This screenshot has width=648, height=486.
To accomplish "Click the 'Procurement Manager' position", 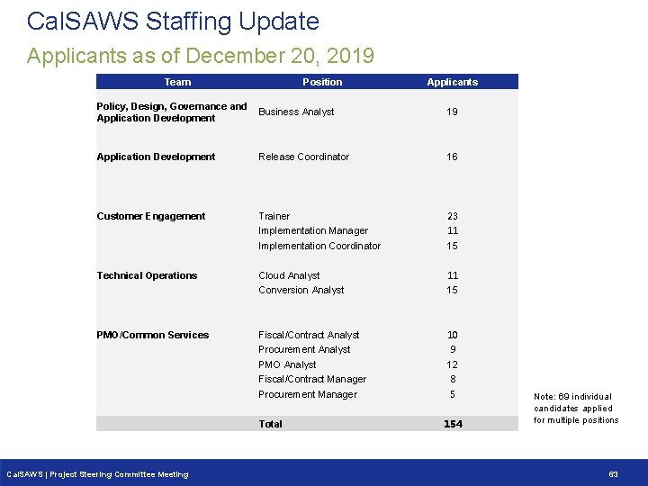I will [308, 395].
